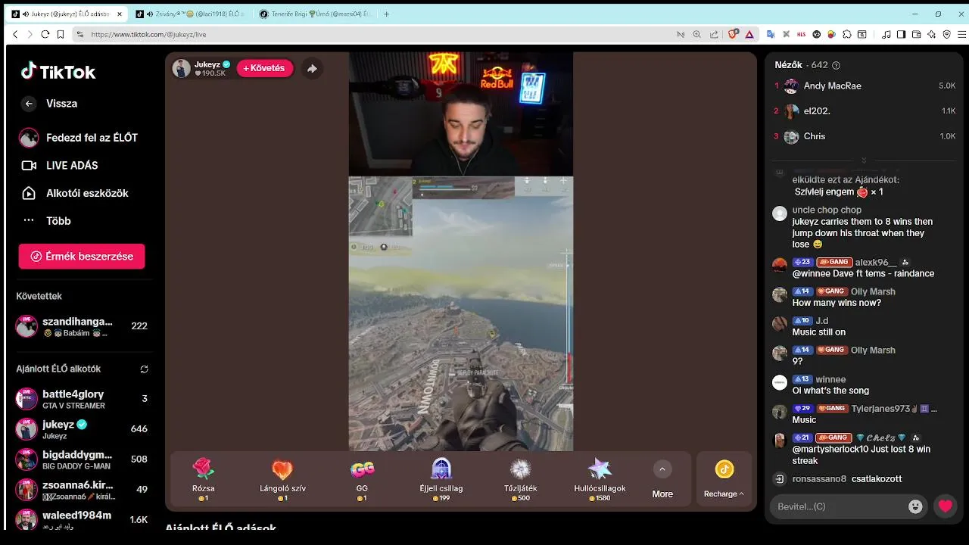Open Brave Shields lion icon
The image size is (969, 545).
tap(733, 34)
